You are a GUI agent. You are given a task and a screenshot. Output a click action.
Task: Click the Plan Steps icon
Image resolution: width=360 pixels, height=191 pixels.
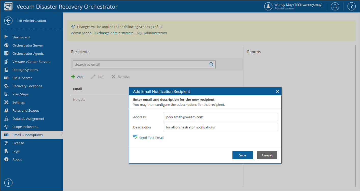(7, 94)
